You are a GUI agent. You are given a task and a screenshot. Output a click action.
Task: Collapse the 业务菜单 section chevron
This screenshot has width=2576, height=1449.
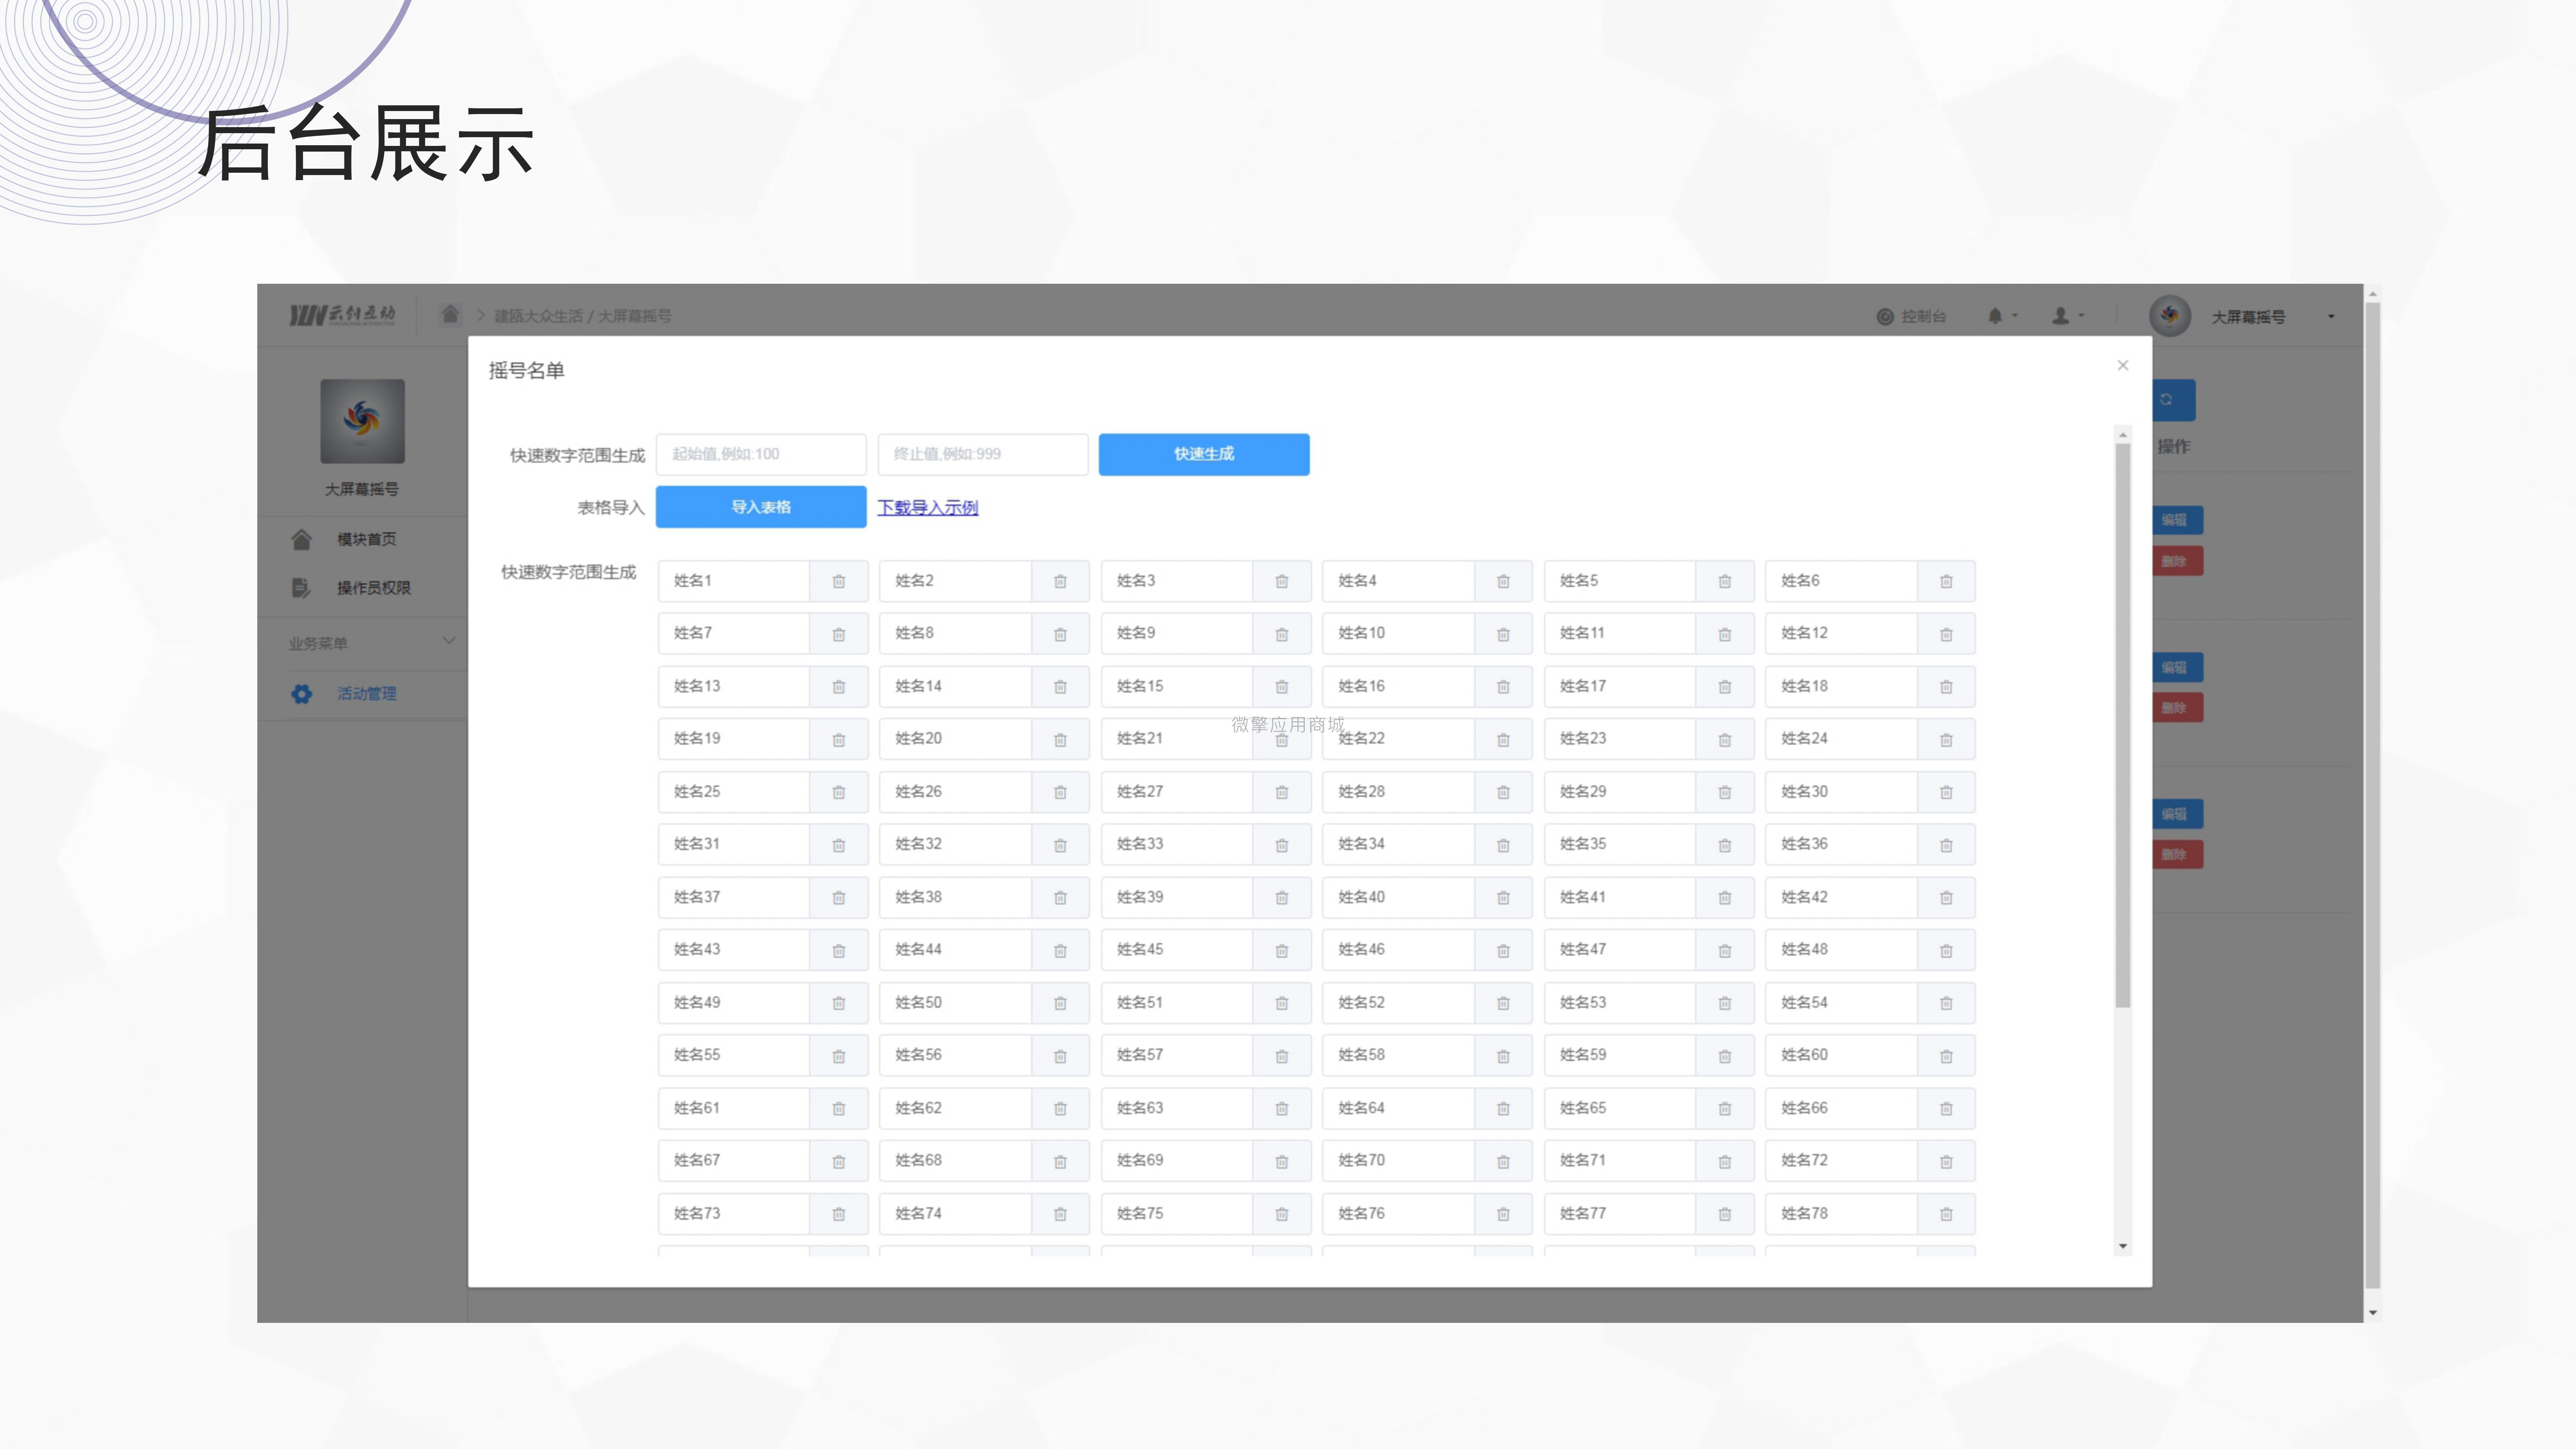point(449,641)
